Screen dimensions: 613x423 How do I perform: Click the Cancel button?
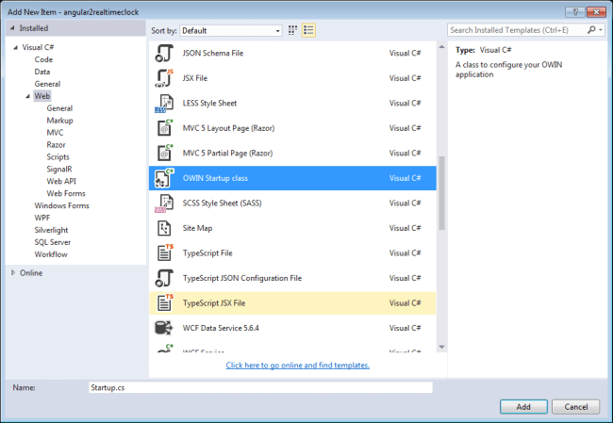(x=575, y=407)
